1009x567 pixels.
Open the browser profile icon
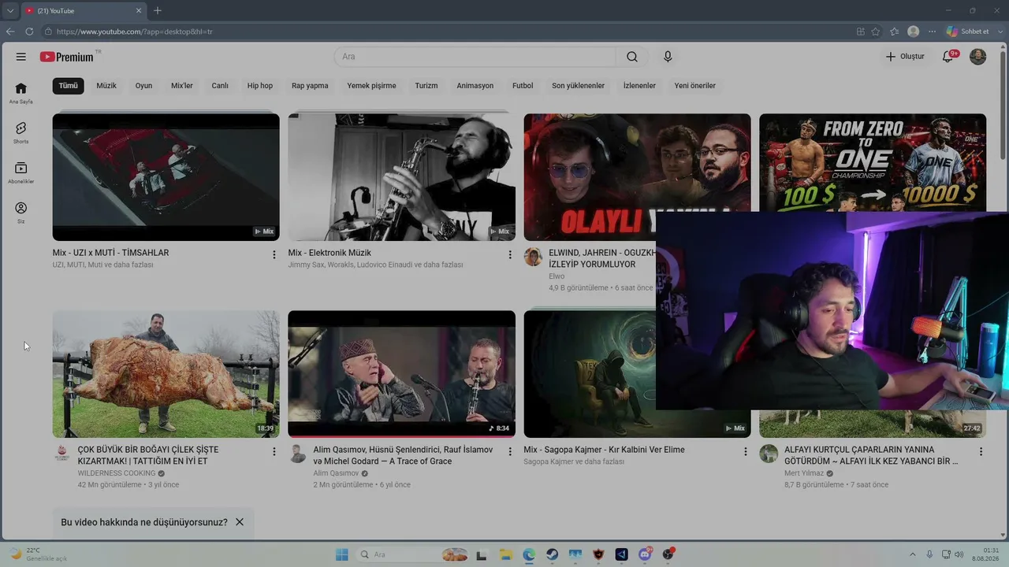pos(914,31)
